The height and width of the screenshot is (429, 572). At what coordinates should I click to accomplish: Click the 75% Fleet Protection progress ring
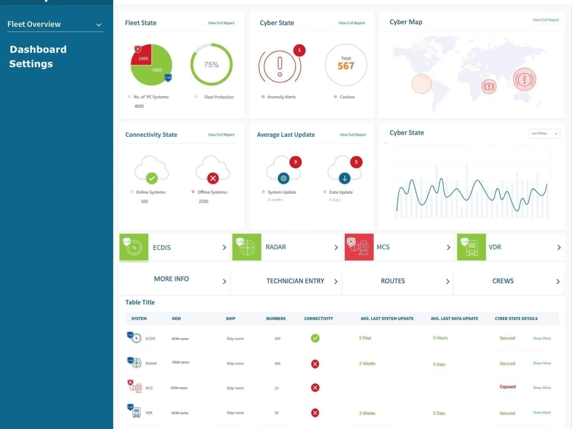click(x=212, y=65)
